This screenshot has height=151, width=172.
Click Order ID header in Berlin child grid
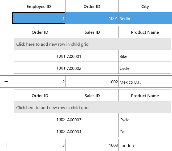click(x=40, y=32)
